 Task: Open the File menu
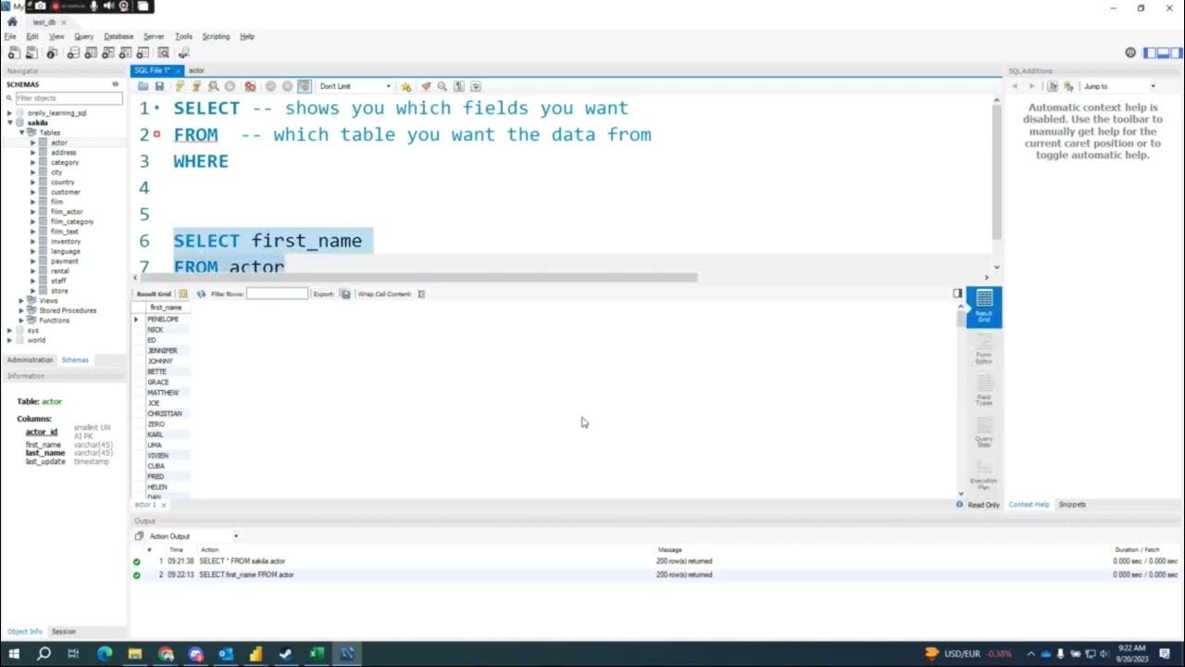click(x=10, y=36)
